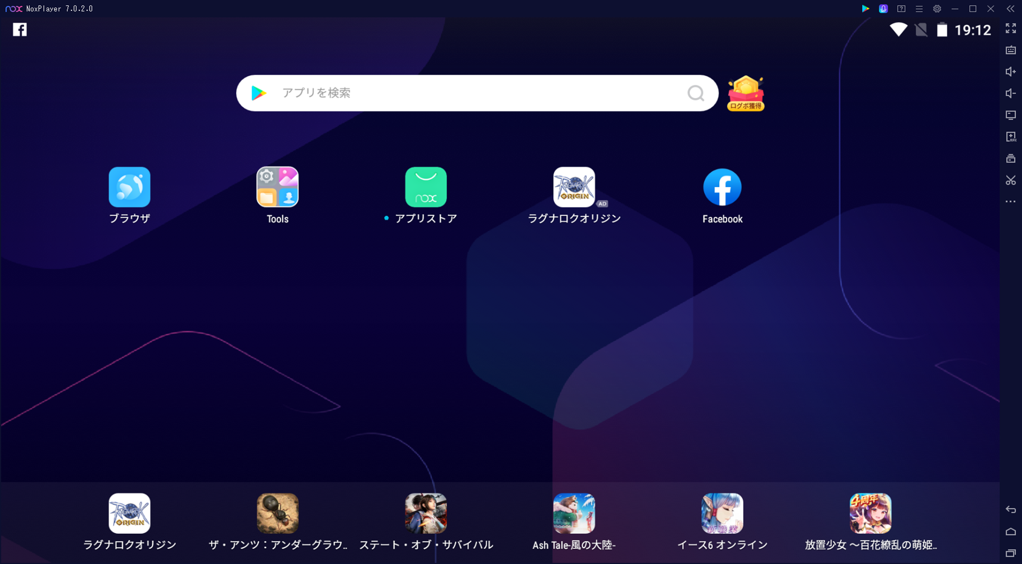Take screenshot with scissors icon
Screen dimensions: 1022x564
coord(1011,180)
